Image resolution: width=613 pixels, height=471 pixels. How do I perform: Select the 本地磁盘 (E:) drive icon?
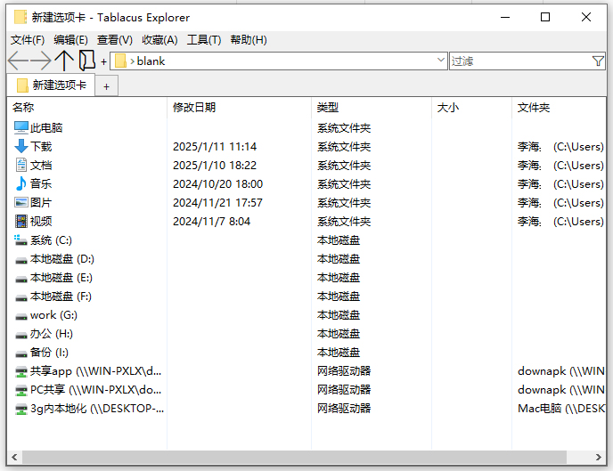point(21,279)
